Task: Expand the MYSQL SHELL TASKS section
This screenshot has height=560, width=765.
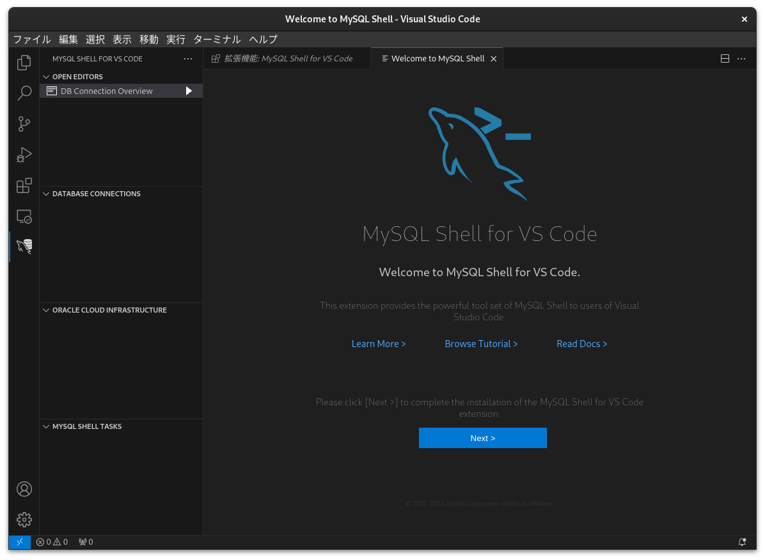Action: pos(45,426)
